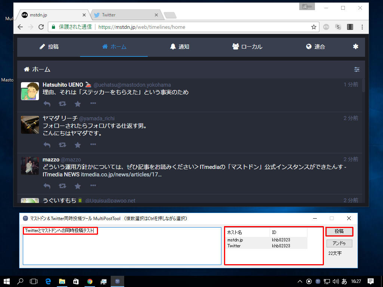383x287 pixels.
Task: Open taskbar search magnifier
Action: pyautogui.click(x=20, y=281)
